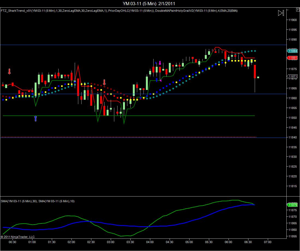This screenshot has height=251, width=300.
Task: Select the long green horizontal line near 11851
Action: pos(129,116)
